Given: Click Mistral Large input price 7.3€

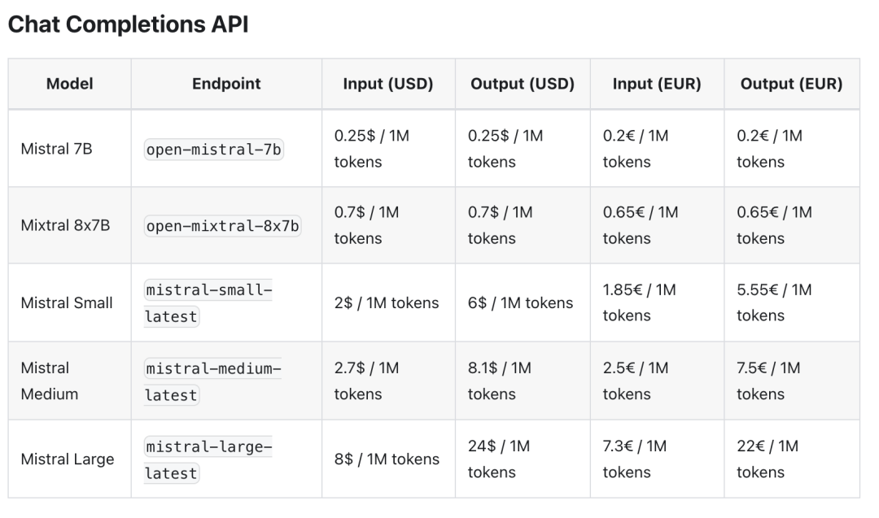Looking at the screenshot, I should click(635, 459).
